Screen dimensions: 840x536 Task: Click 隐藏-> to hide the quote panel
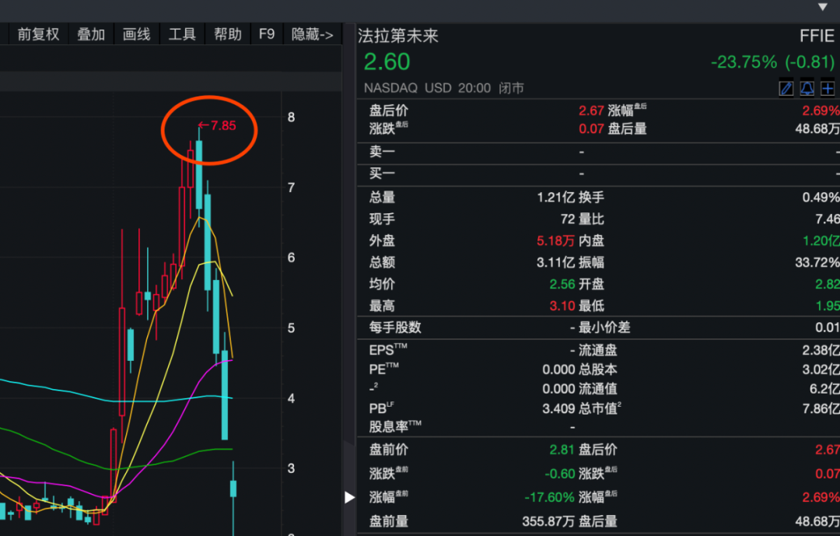pyautogui.click(x=312, y=34)
